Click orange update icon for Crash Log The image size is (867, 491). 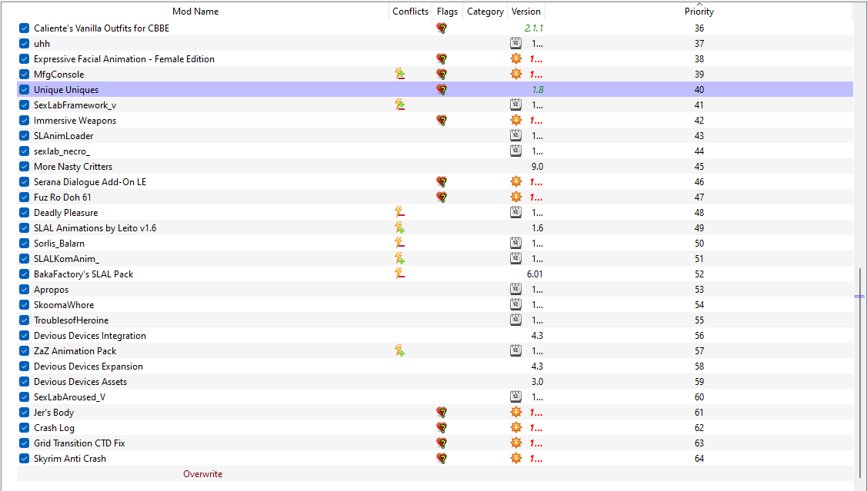point(516,427)
